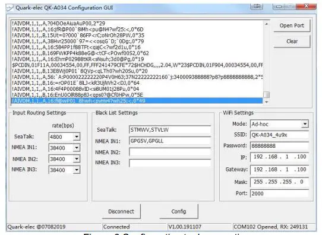Click the V1.00.191107 version status text
Viewport: 322px width, 235px height.
[x=185, y=227]
